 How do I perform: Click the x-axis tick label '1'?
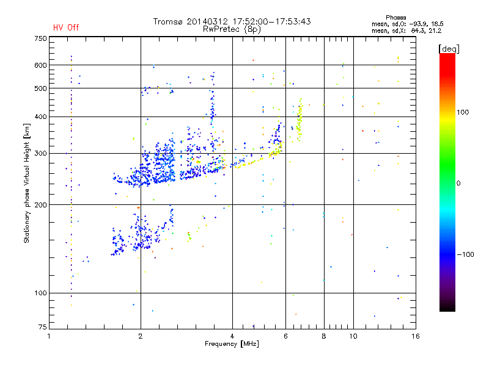point(49,336)
